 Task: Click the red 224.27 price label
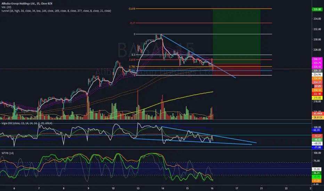pos(317,82)
